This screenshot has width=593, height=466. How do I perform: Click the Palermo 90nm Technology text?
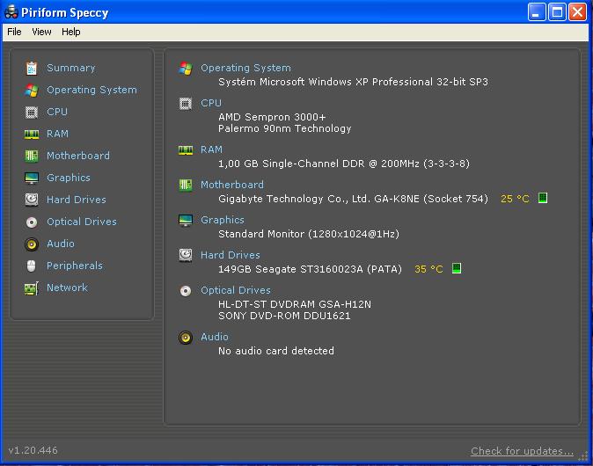click(x=285, y=129)
